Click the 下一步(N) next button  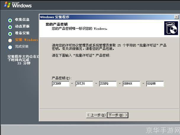[x=118, y=115]
